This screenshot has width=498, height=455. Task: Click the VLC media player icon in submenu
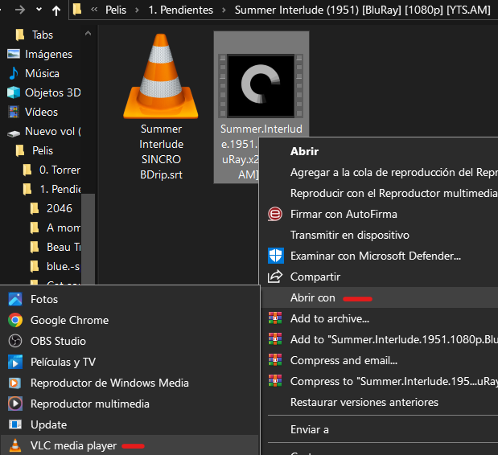(x=14, y=445)
